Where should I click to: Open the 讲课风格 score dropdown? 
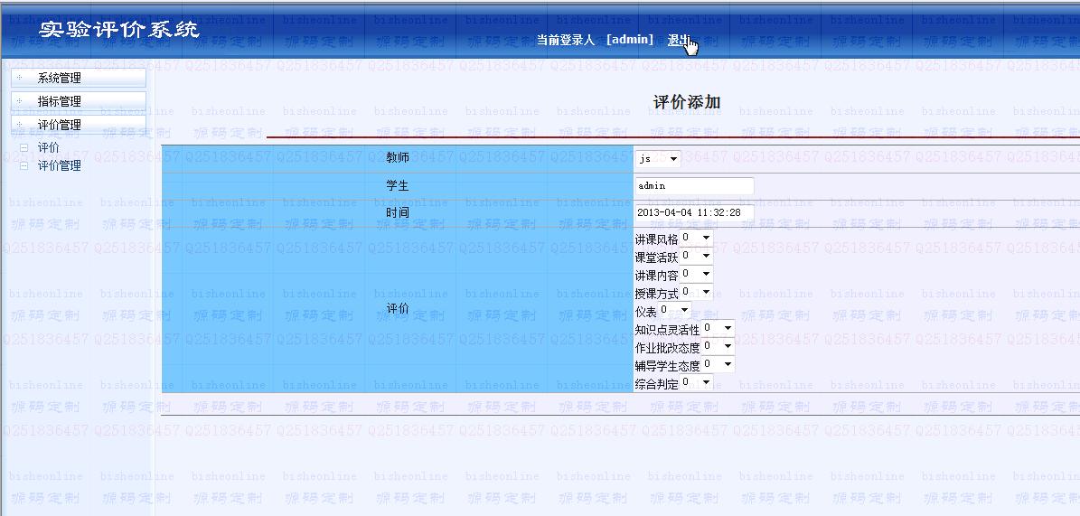pos(696,238)
